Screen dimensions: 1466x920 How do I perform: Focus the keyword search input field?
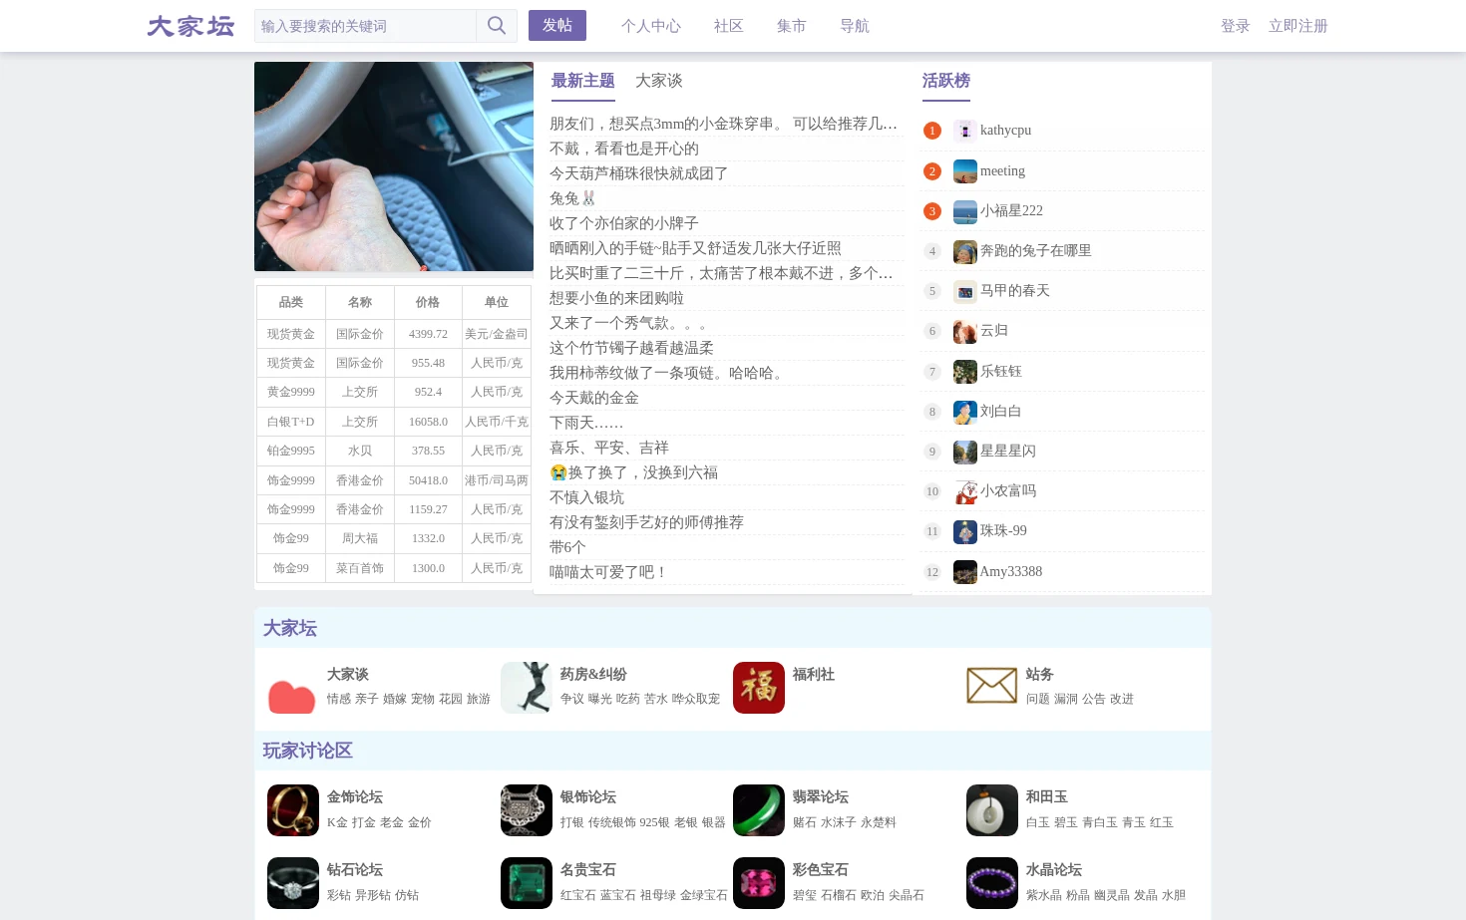click(x=365, y=26)
